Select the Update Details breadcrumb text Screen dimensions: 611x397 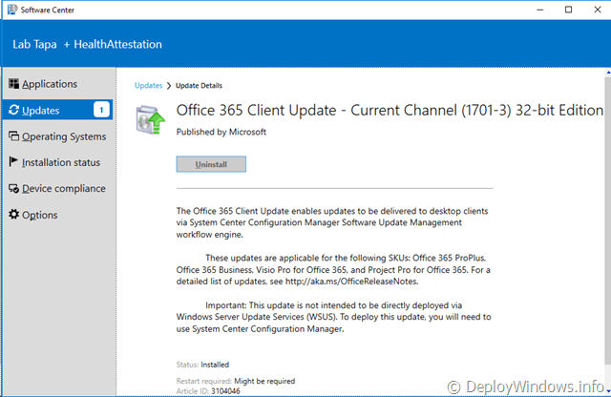199,86
